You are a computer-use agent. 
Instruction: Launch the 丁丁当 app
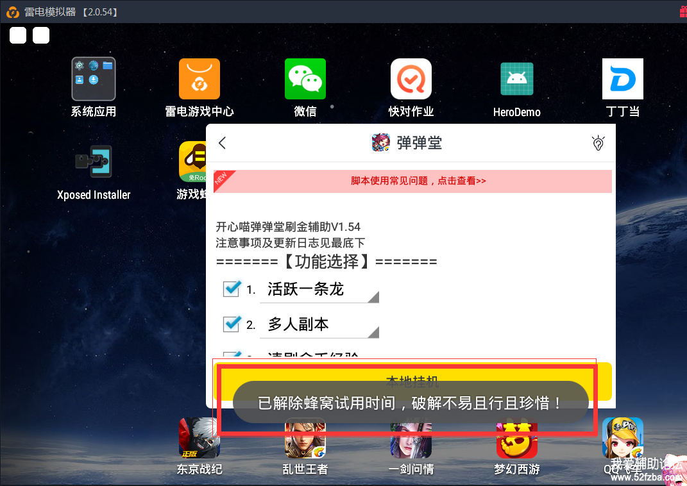pos(623,79)
